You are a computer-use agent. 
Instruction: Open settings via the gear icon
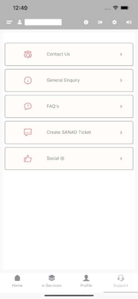[114, 22]
